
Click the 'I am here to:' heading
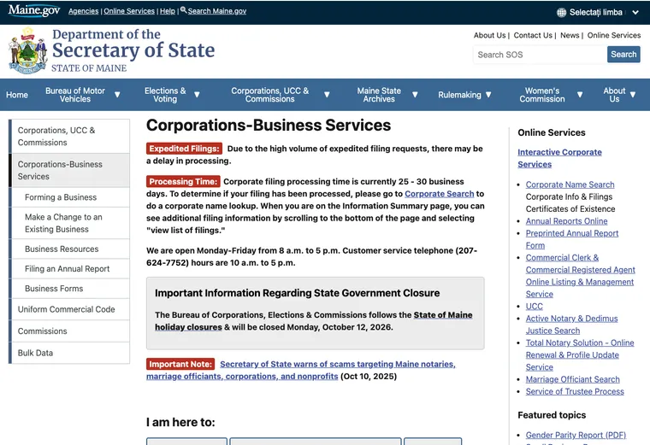(x=180, y=422)
